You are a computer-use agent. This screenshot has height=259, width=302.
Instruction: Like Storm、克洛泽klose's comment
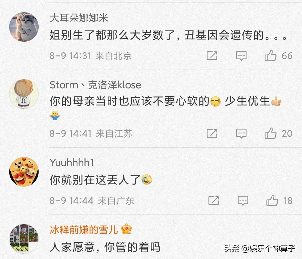pos(270,133)
